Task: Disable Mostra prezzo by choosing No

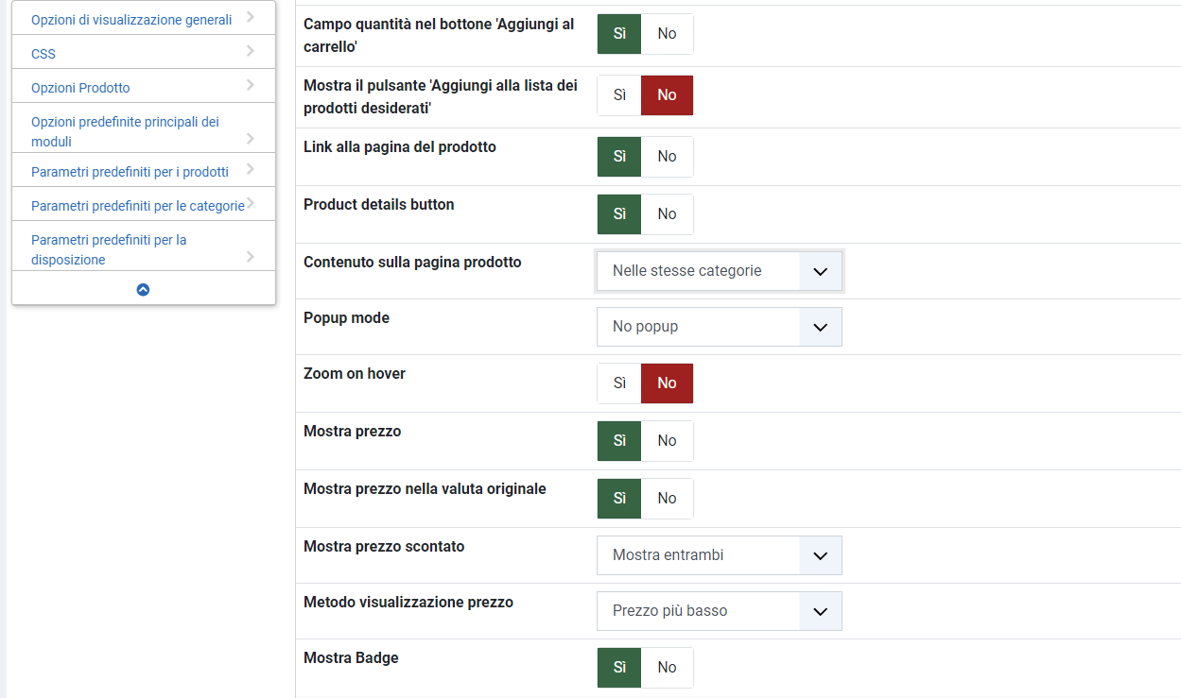Action: (x=667, y=441)
